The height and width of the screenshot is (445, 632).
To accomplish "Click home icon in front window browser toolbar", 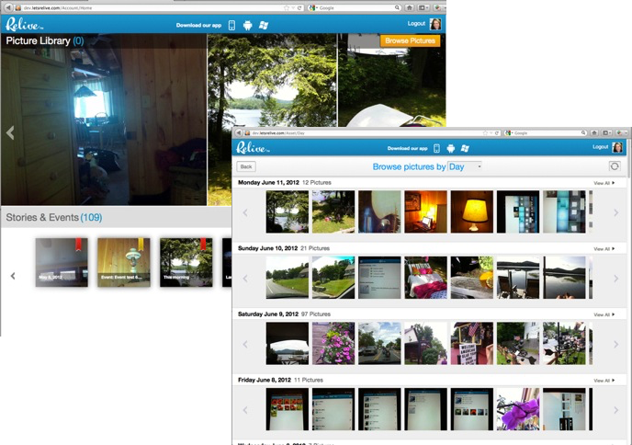I will (594, 132).
